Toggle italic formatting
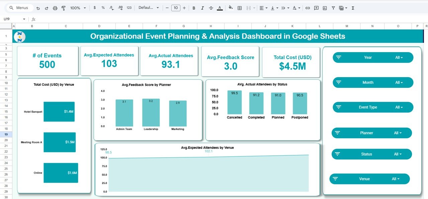Screen dimensions: 428x199 click(202, 8)
